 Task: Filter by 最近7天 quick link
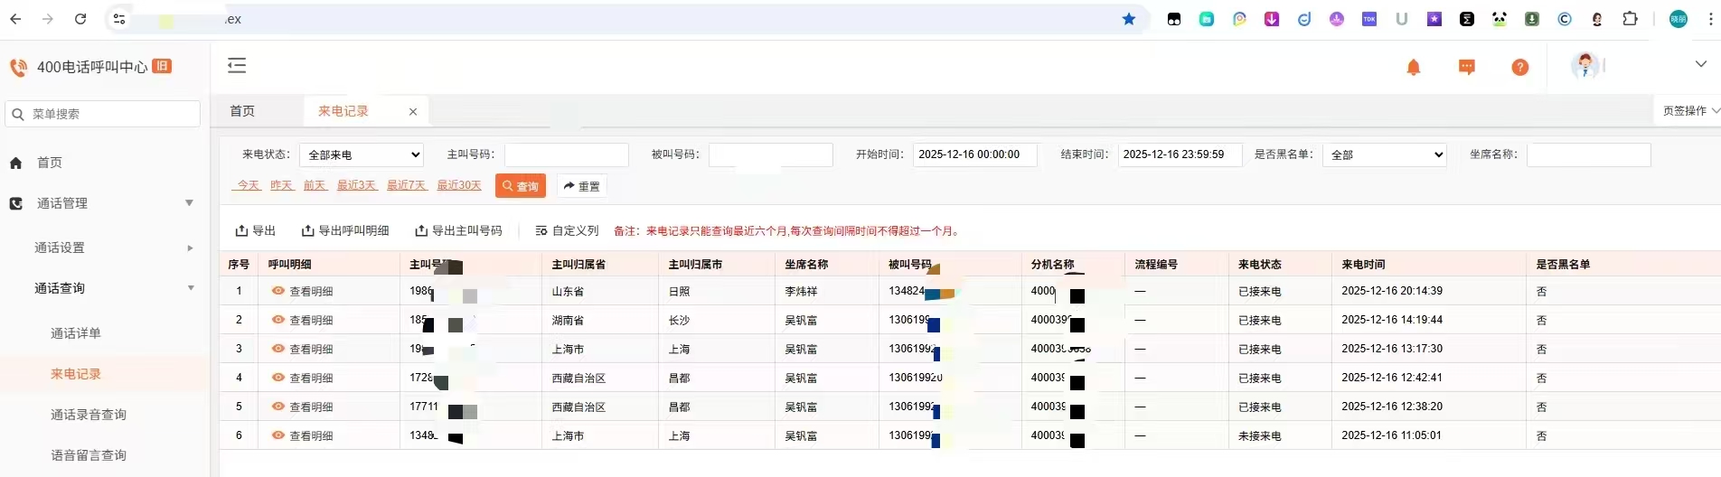coord(407,185)
